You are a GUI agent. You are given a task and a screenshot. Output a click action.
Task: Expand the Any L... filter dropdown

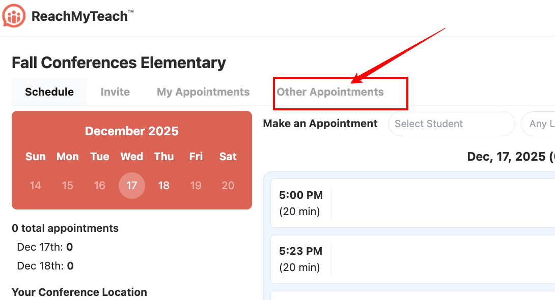(x=539, y=124)
